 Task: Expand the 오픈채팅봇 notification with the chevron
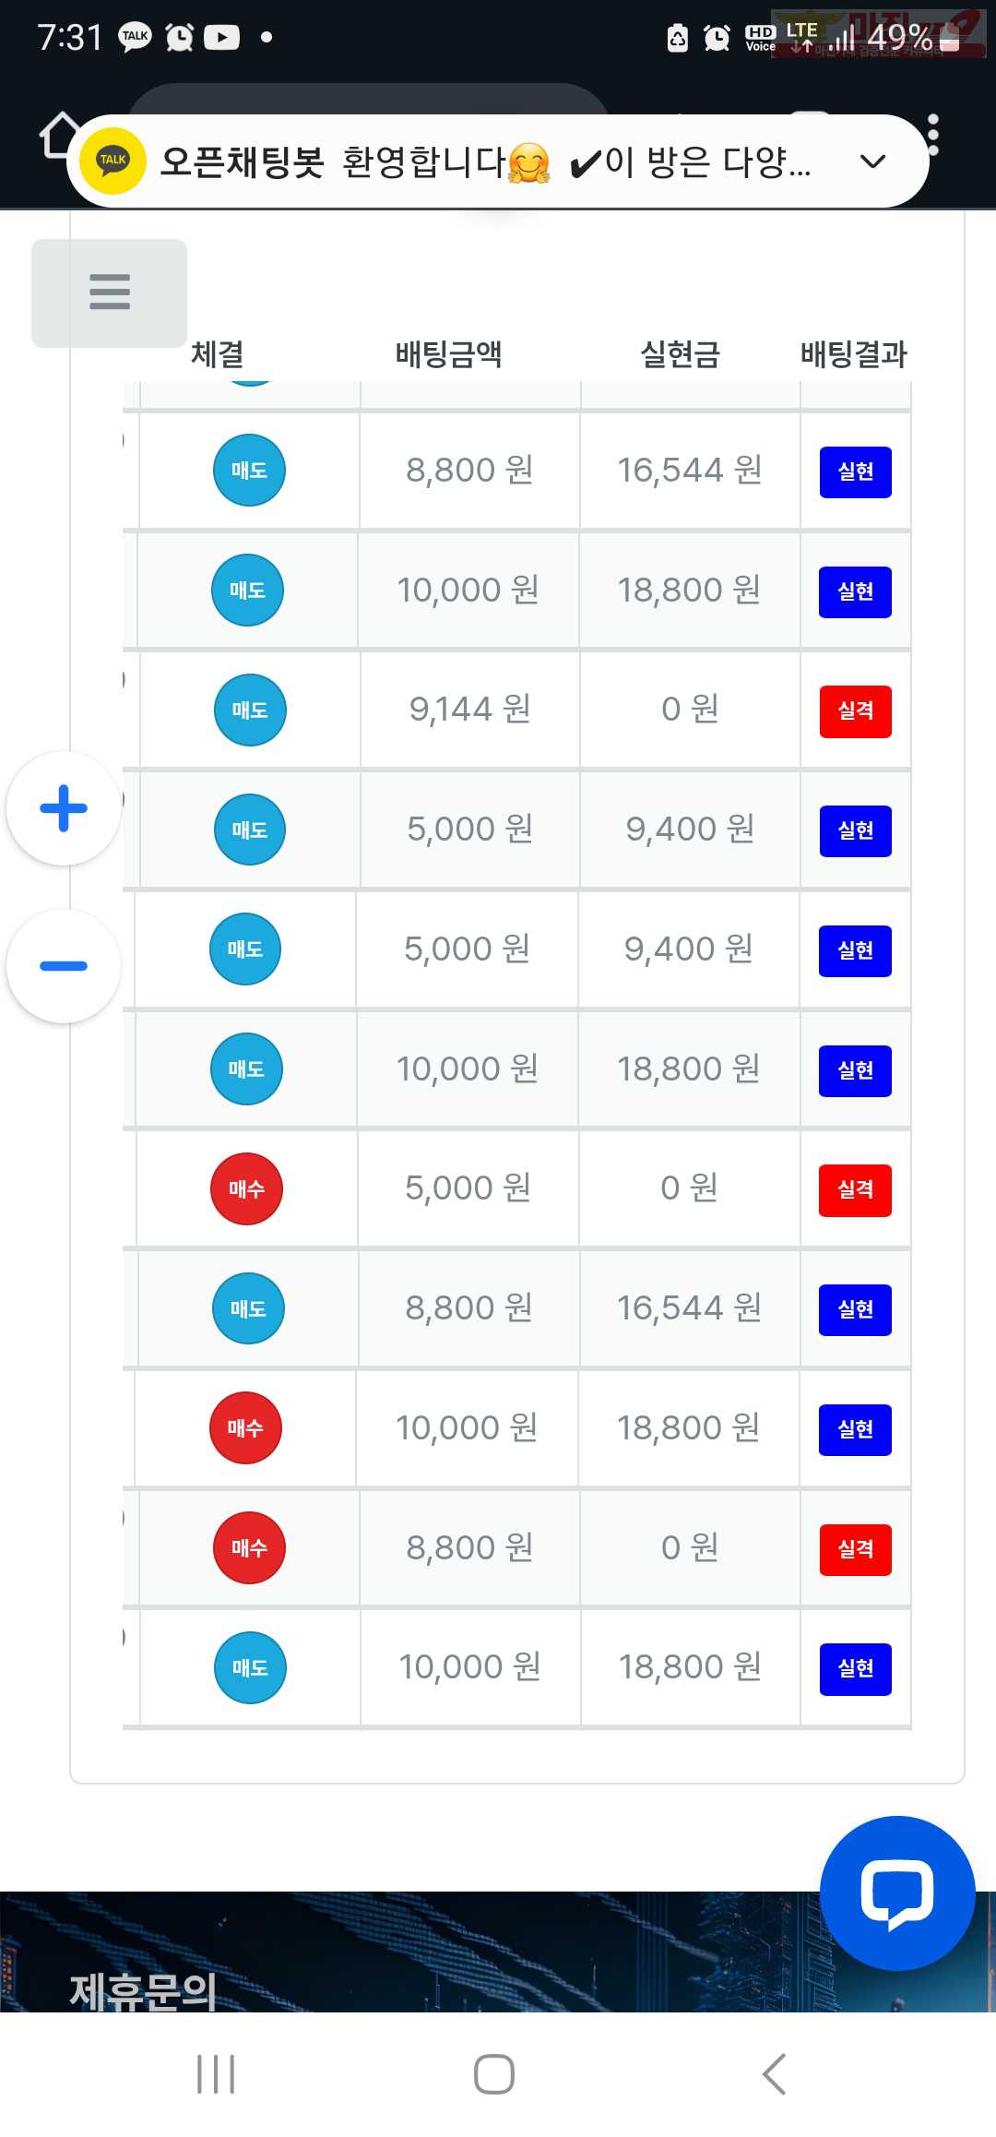point(871,161)
